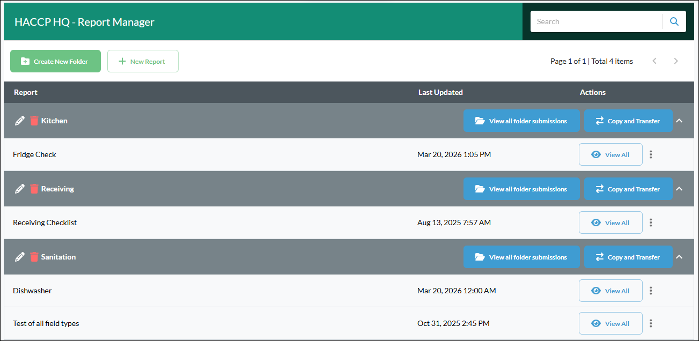Open the Test of all field types three-dot menu
The width and height of the screenshot is (699, 341).
[x=651, y=323]
